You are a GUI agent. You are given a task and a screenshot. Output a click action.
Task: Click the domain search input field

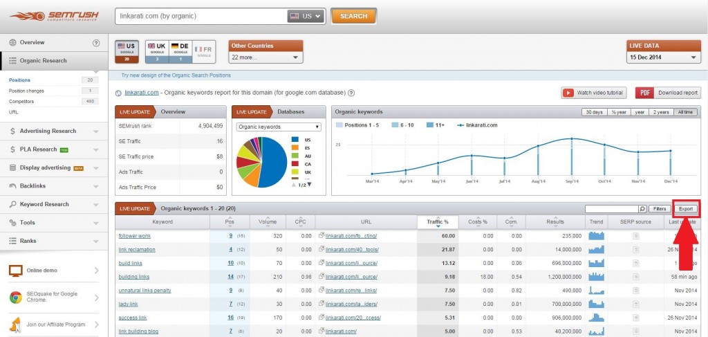click(201, 16)
